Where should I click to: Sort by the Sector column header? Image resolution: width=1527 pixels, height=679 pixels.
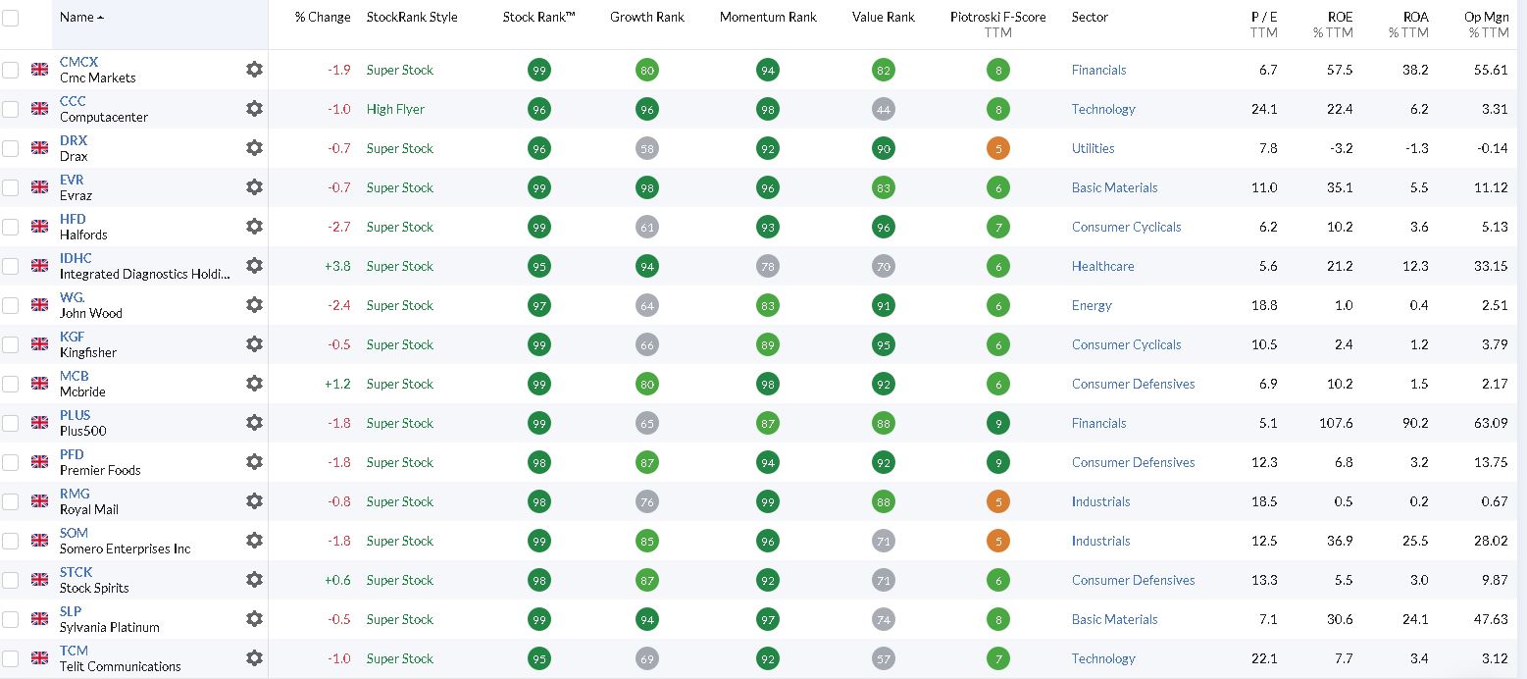[1091, 17]
